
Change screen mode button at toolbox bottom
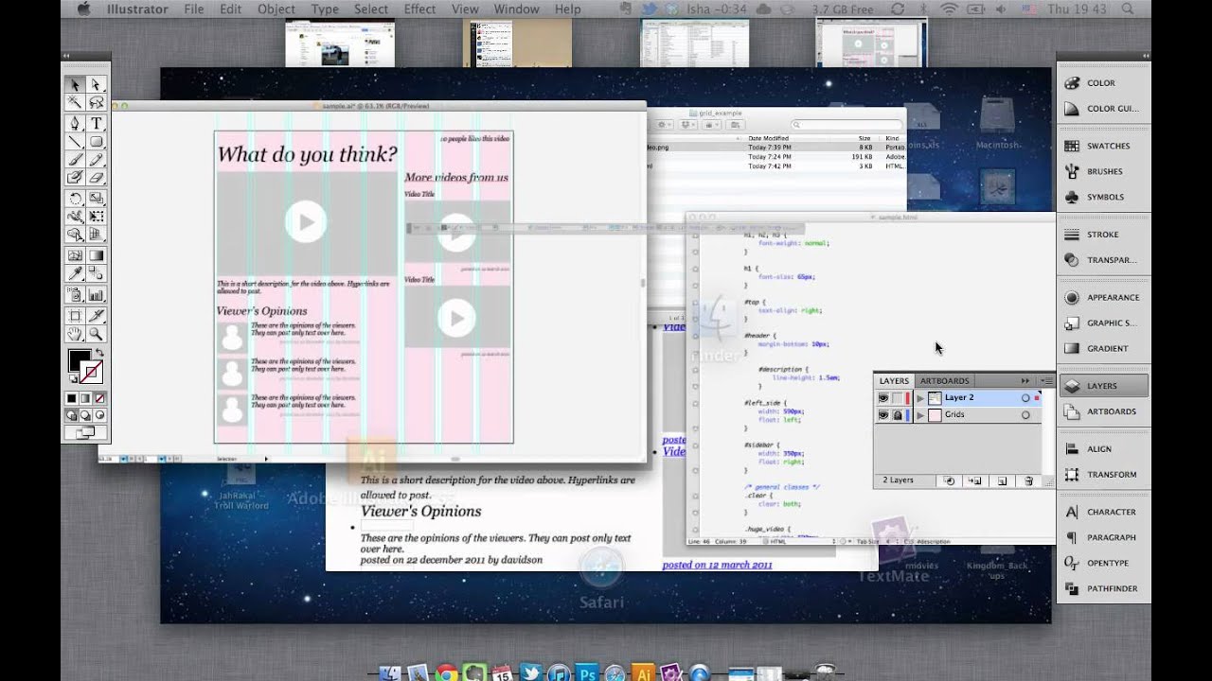pos(85,431)
